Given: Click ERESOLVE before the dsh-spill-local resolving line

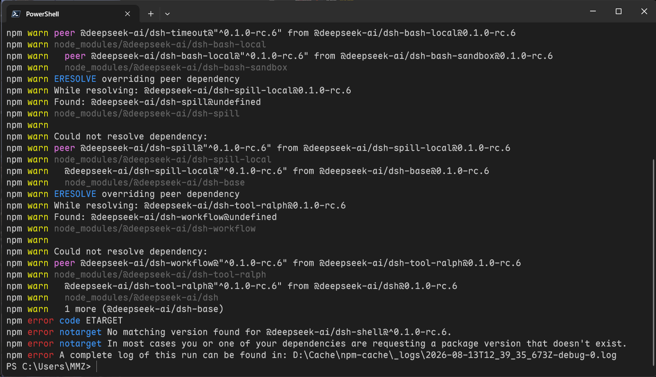Looking at the screenshot, I should 75,79.
